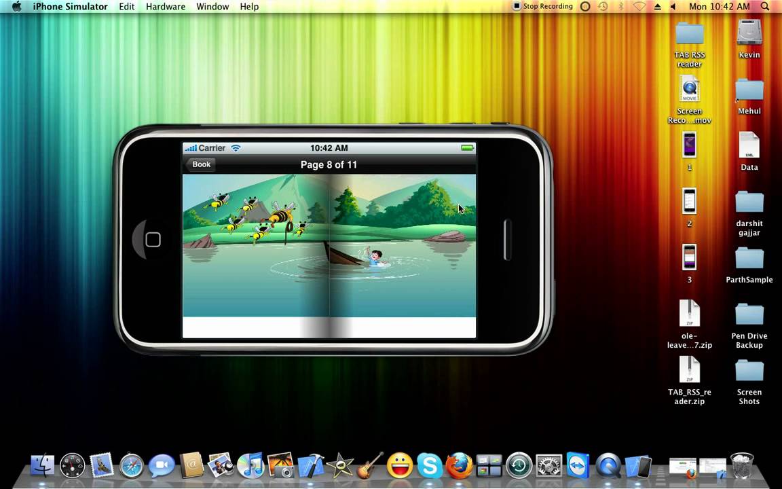Viewport: 782px width, 489px height.
Task: Open GarageBand from the Dock
Action: pos(369,465)
